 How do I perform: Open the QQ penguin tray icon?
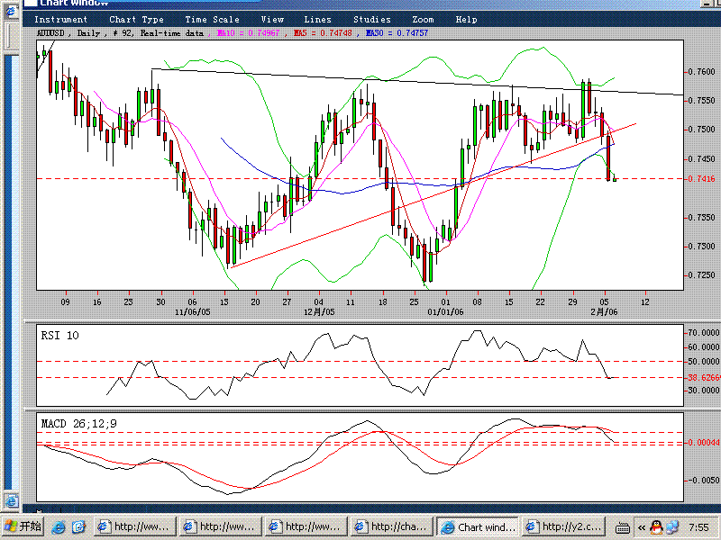(657, 526)
